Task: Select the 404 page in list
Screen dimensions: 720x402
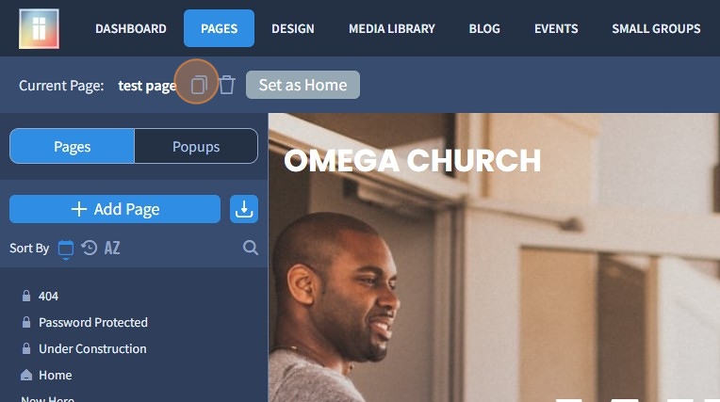Action: [48, 296]
